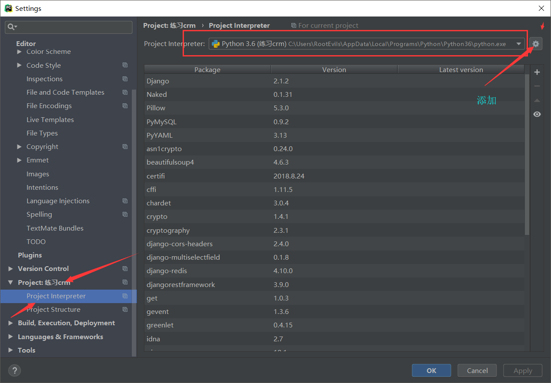Click search magnifier icon in settings
Image resolution: width=551 pixels, height=383 pixels.
[x=11, y=27]
